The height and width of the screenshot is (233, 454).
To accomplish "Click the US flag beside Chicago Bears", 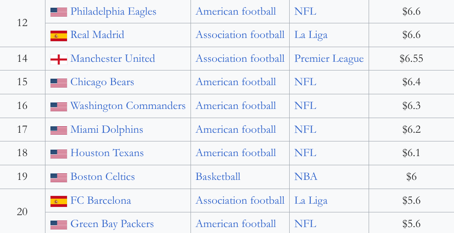I will coord(59,83).
